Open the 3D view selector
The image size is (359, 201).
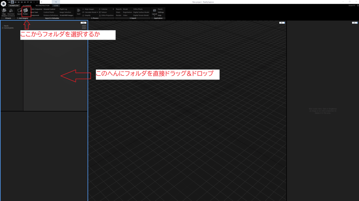pos(282,23)
